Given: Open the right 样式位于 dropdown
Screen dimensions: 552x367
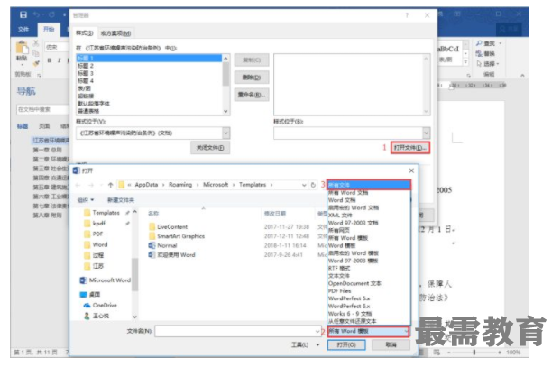Looking at the screenshot, I should pos(427,133).
